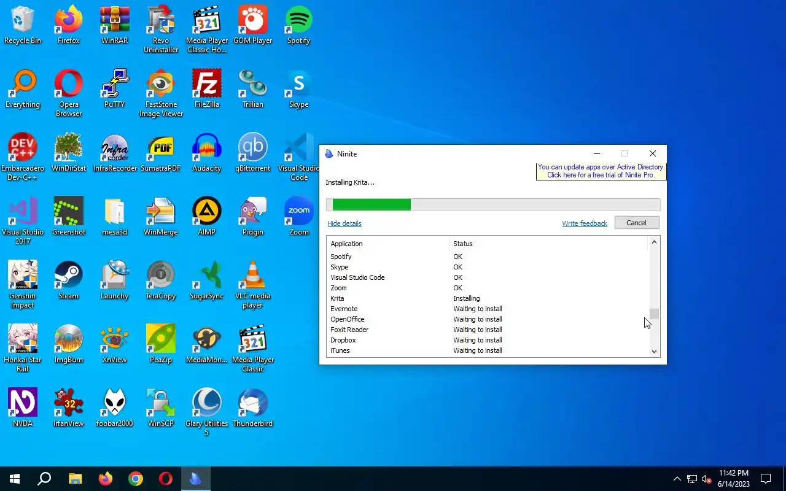Click the WinMerge desktop icon

pos(161,217)
